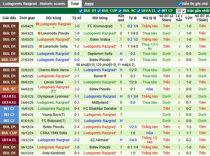Open the 20 recent matches dropdown
The height and width of the screenshot is (156, 210).
(x=181, y=11)
